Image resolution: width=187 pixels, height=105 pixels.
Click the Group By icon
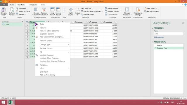point(77,10)
